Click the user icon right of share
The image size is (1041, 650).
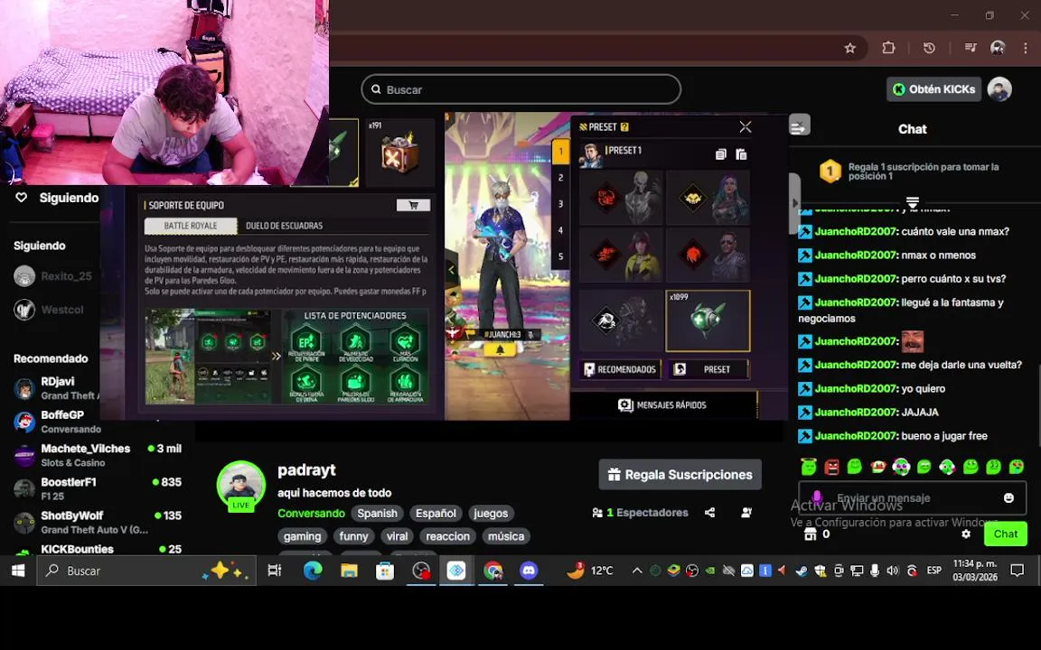pyautogui.click(x=746, y=513)
